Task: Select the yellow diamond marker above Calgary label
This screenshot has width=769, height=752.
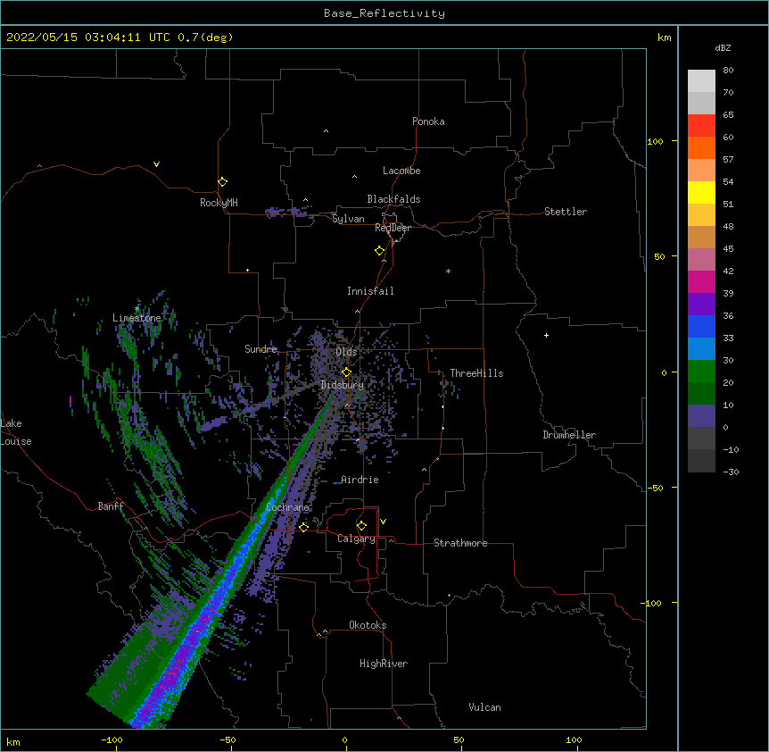Action: [x=361, y=526]
